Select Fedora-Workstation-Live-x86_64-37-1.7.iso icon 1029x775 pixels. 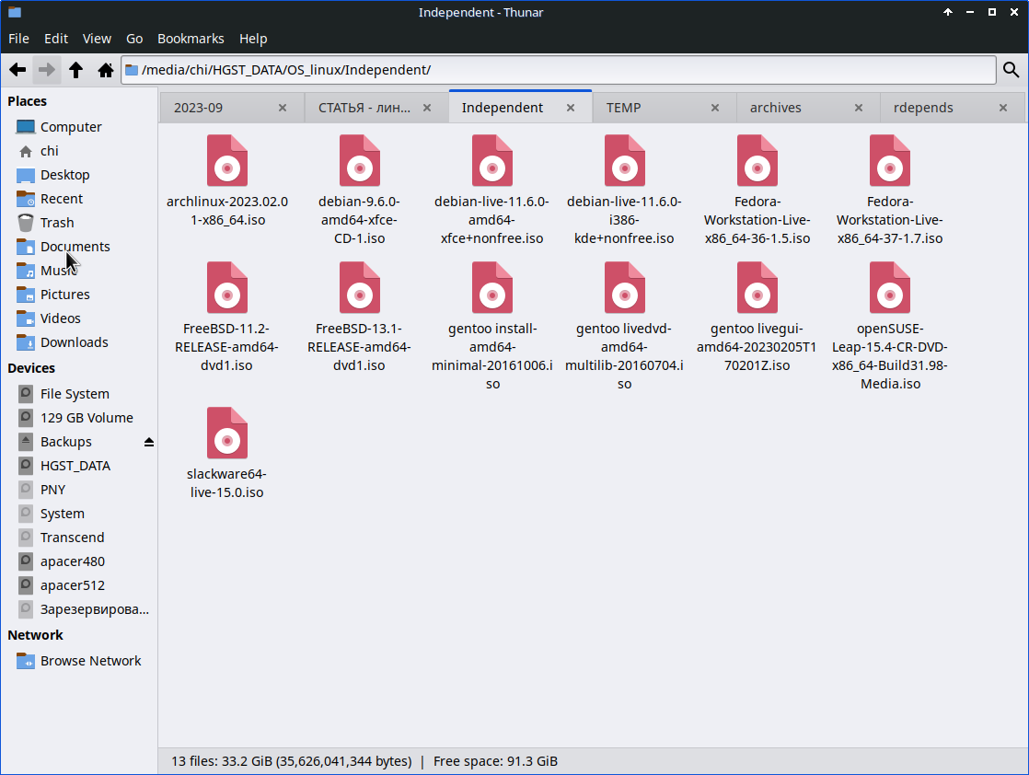(890, 161)
